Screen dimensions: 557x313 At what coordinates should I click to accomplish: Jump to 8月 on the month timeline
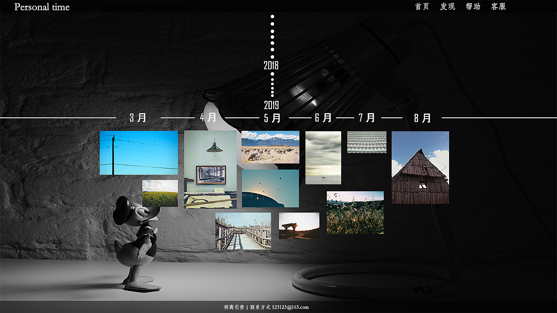423,118
